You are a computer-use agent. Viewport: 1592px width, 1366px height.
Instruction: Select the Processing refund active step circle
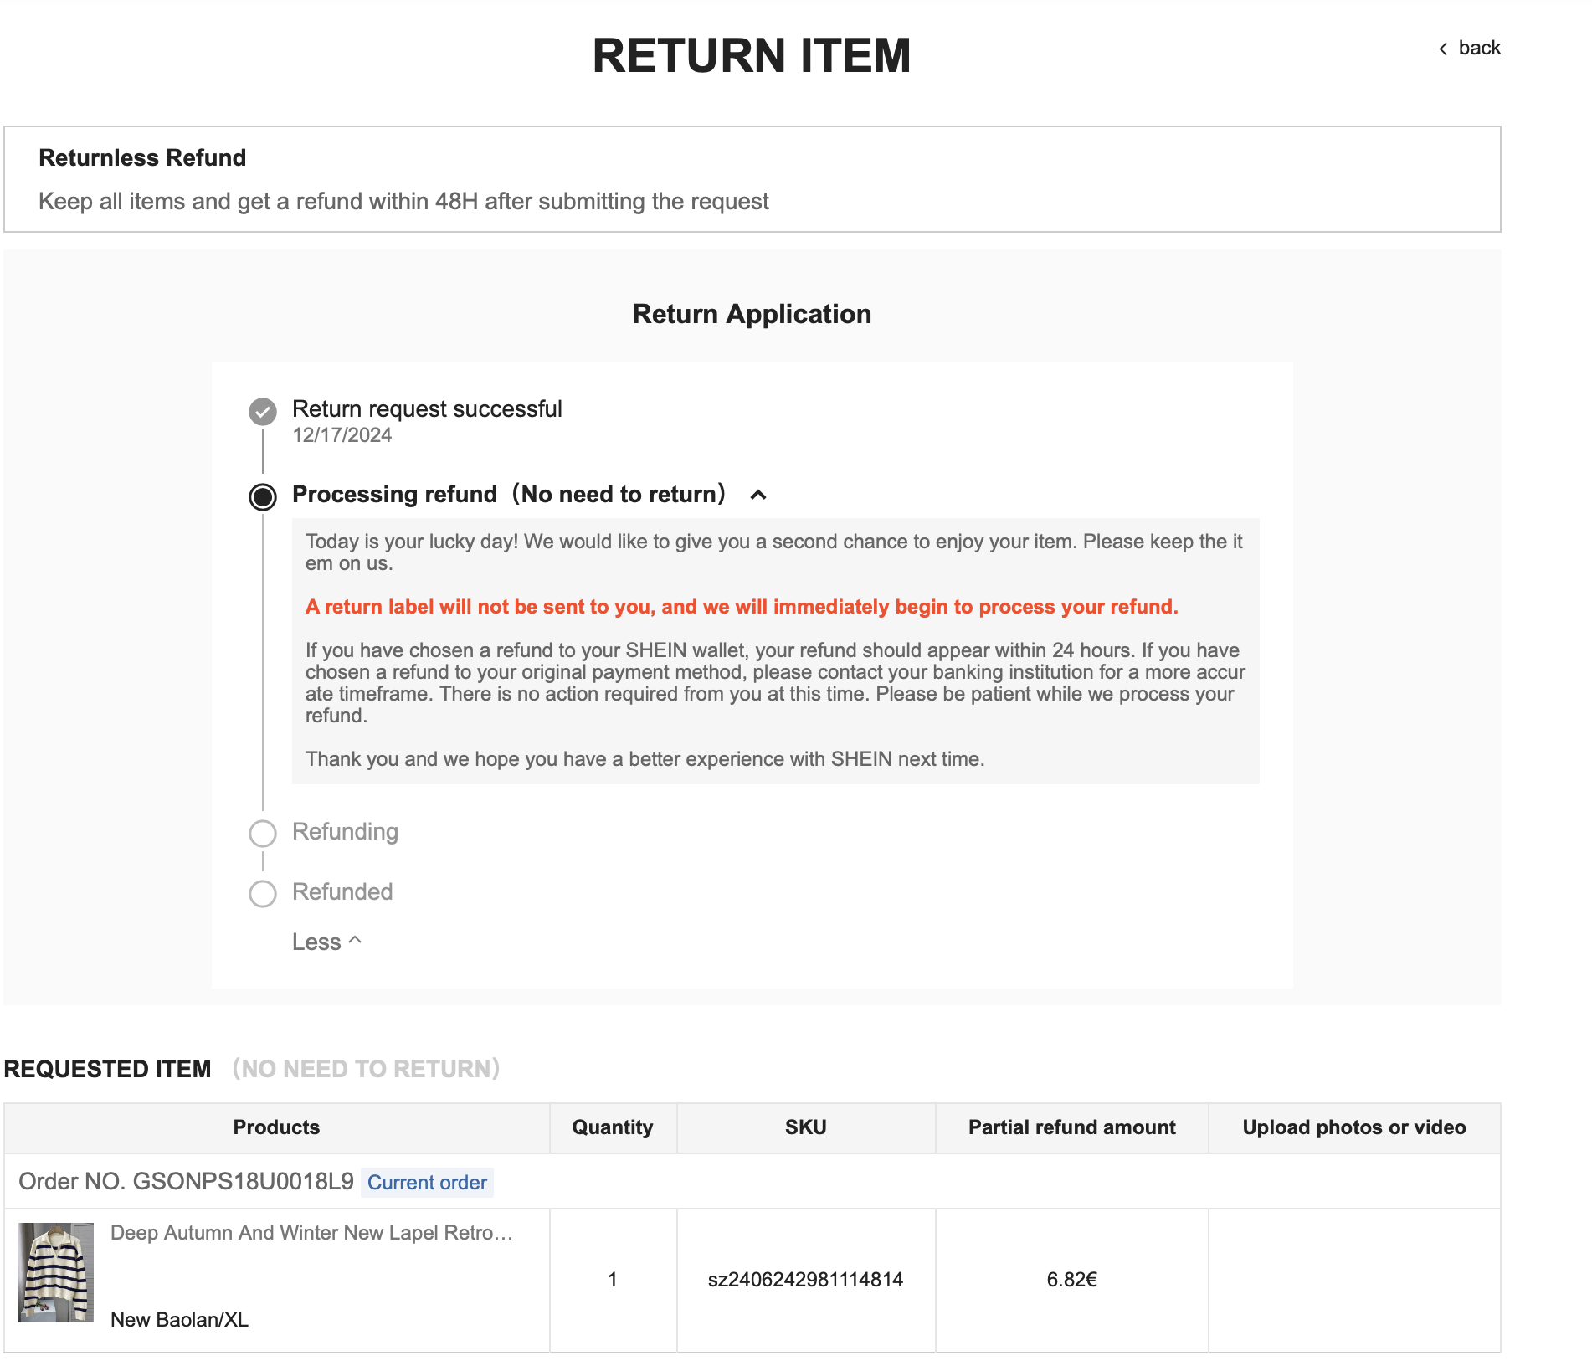pyautogui.click(x=263, y=496)
